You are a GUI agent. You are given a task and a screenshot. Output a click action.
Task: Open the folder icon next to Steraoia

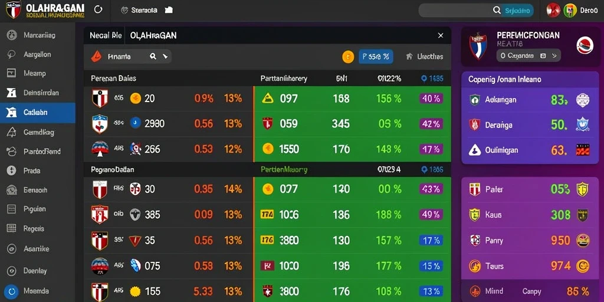(x=169, y=11)
